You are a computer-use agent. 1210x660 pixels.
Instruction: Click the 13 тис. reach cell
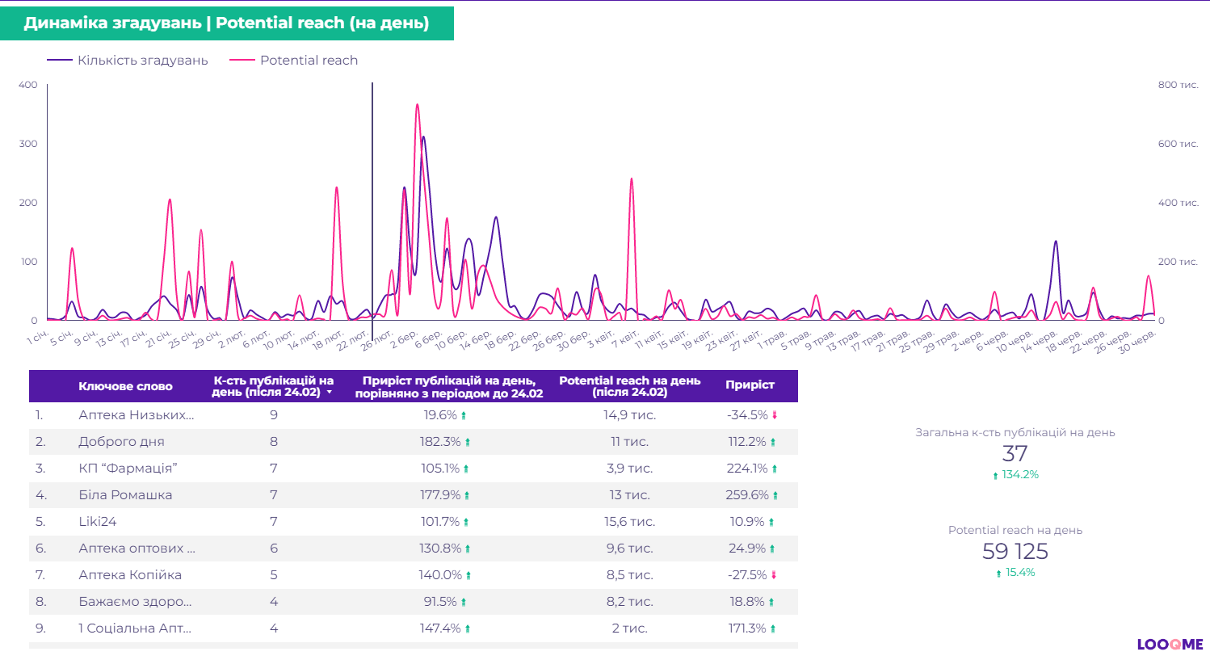629,495
